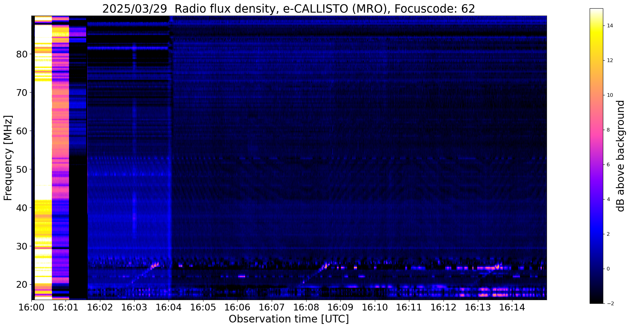Click the 30 MHz frequency tick label
Image resolution: width=630 pixels, height=328 pixels.
point(22,246)
